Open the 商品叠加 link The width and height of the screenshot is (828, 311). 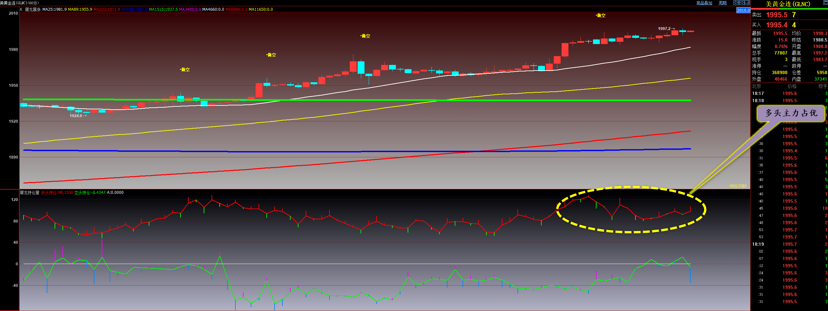click(704, 3)
